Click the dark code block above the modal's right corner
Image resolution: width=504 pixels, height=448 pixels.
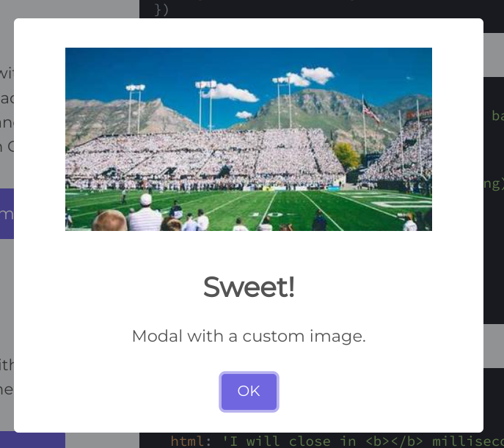494,16
